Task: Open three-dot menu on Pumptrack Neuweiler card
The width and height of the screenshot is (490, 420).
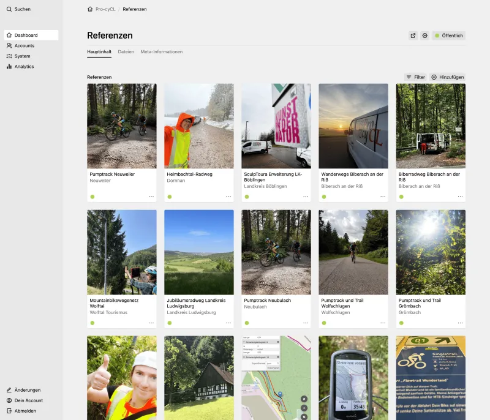Action: pyautogui.click(x=151, y=197)
